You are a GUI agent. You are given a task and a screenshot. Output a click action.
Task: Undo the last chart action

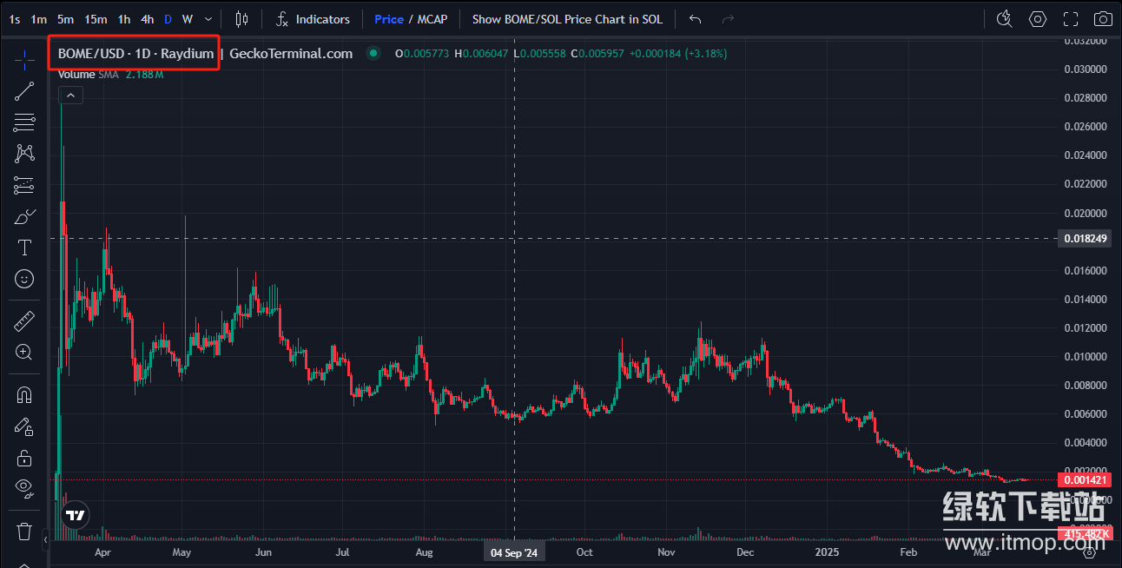point(695,19)
